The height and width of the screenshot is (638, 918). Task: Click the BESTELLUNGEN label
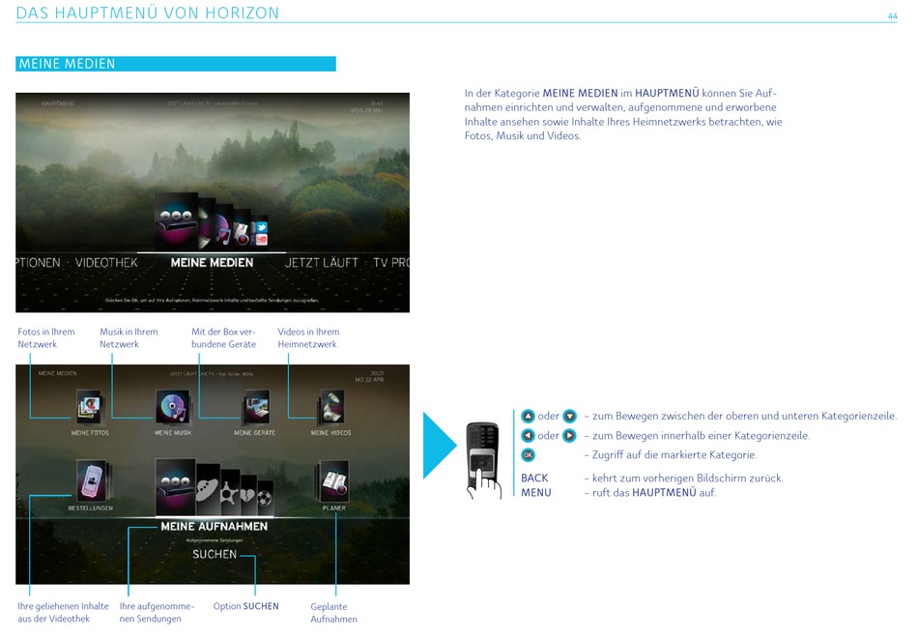(x=91, y=507)
